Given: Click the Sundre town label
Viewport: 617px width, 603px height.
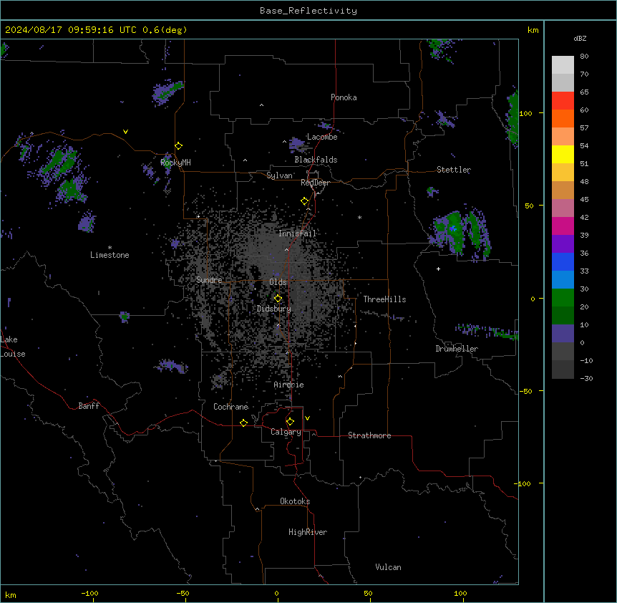Looking at the screenshot, I should tap(209, 280).
